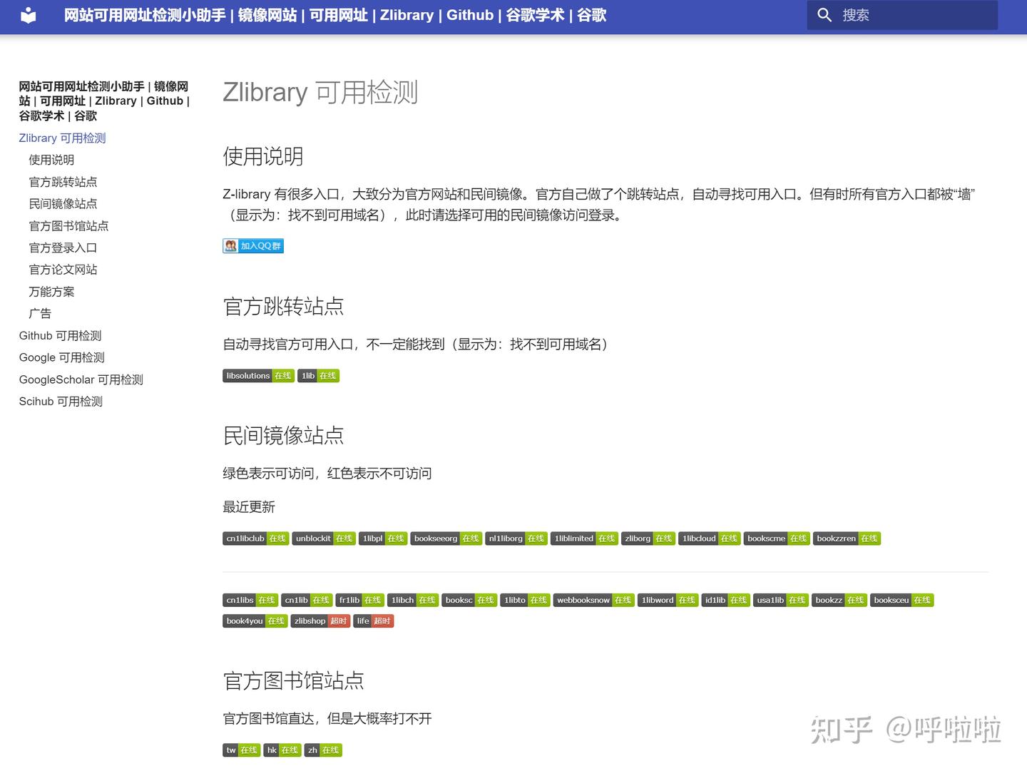This screenshot has height=771, width=1027.
Task: Open the unblockit mirror site
Action: 323,538
